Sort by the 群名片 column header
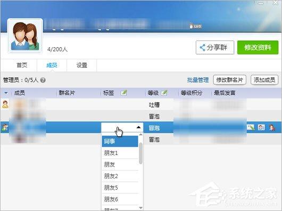The image size is (282, 211). (67, 93)
